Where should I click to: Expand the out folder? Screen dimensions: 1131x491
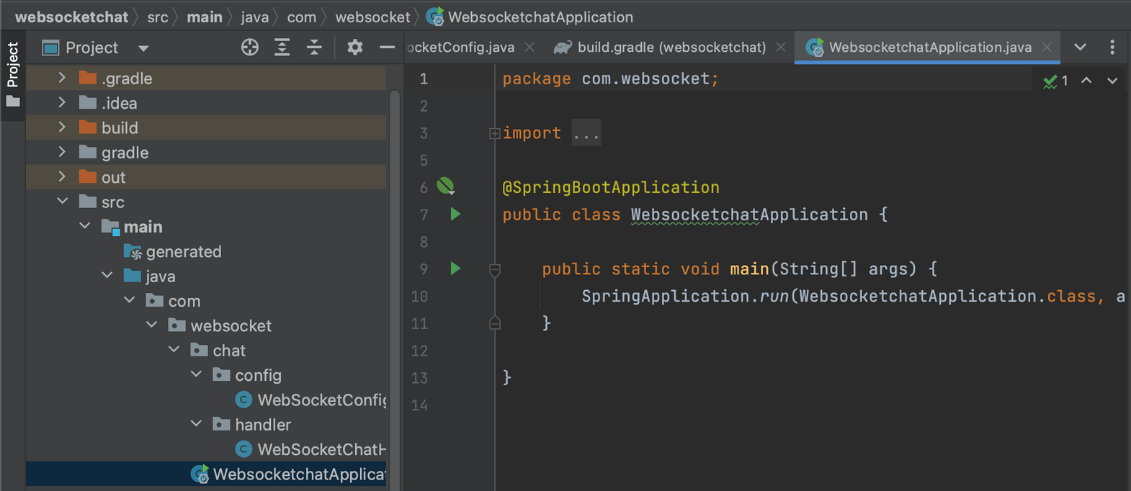point(62,177)
